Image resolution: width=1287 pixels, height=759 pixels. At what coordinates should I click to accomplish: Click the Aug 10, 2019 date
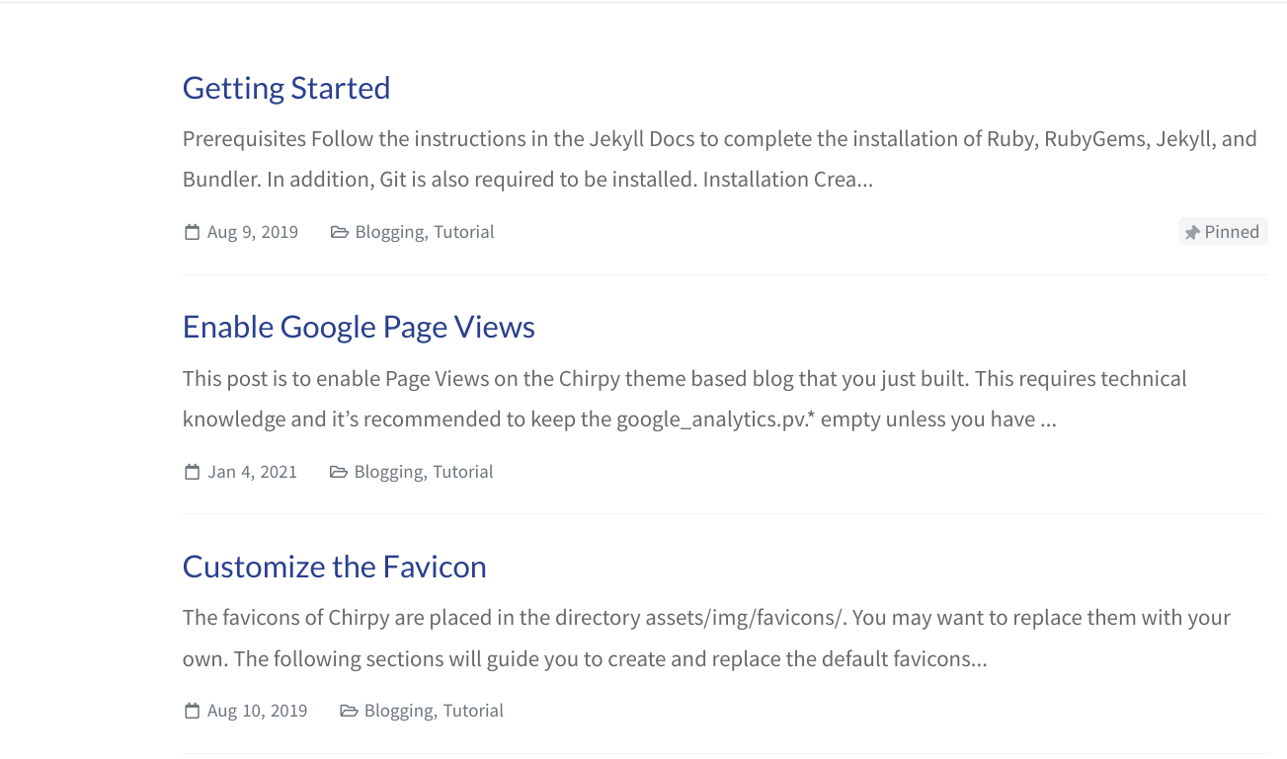[x=257, y=711]
